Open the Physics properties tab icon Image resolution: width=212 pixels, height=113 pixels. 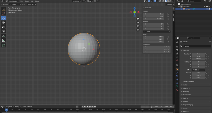coord(177,80)
